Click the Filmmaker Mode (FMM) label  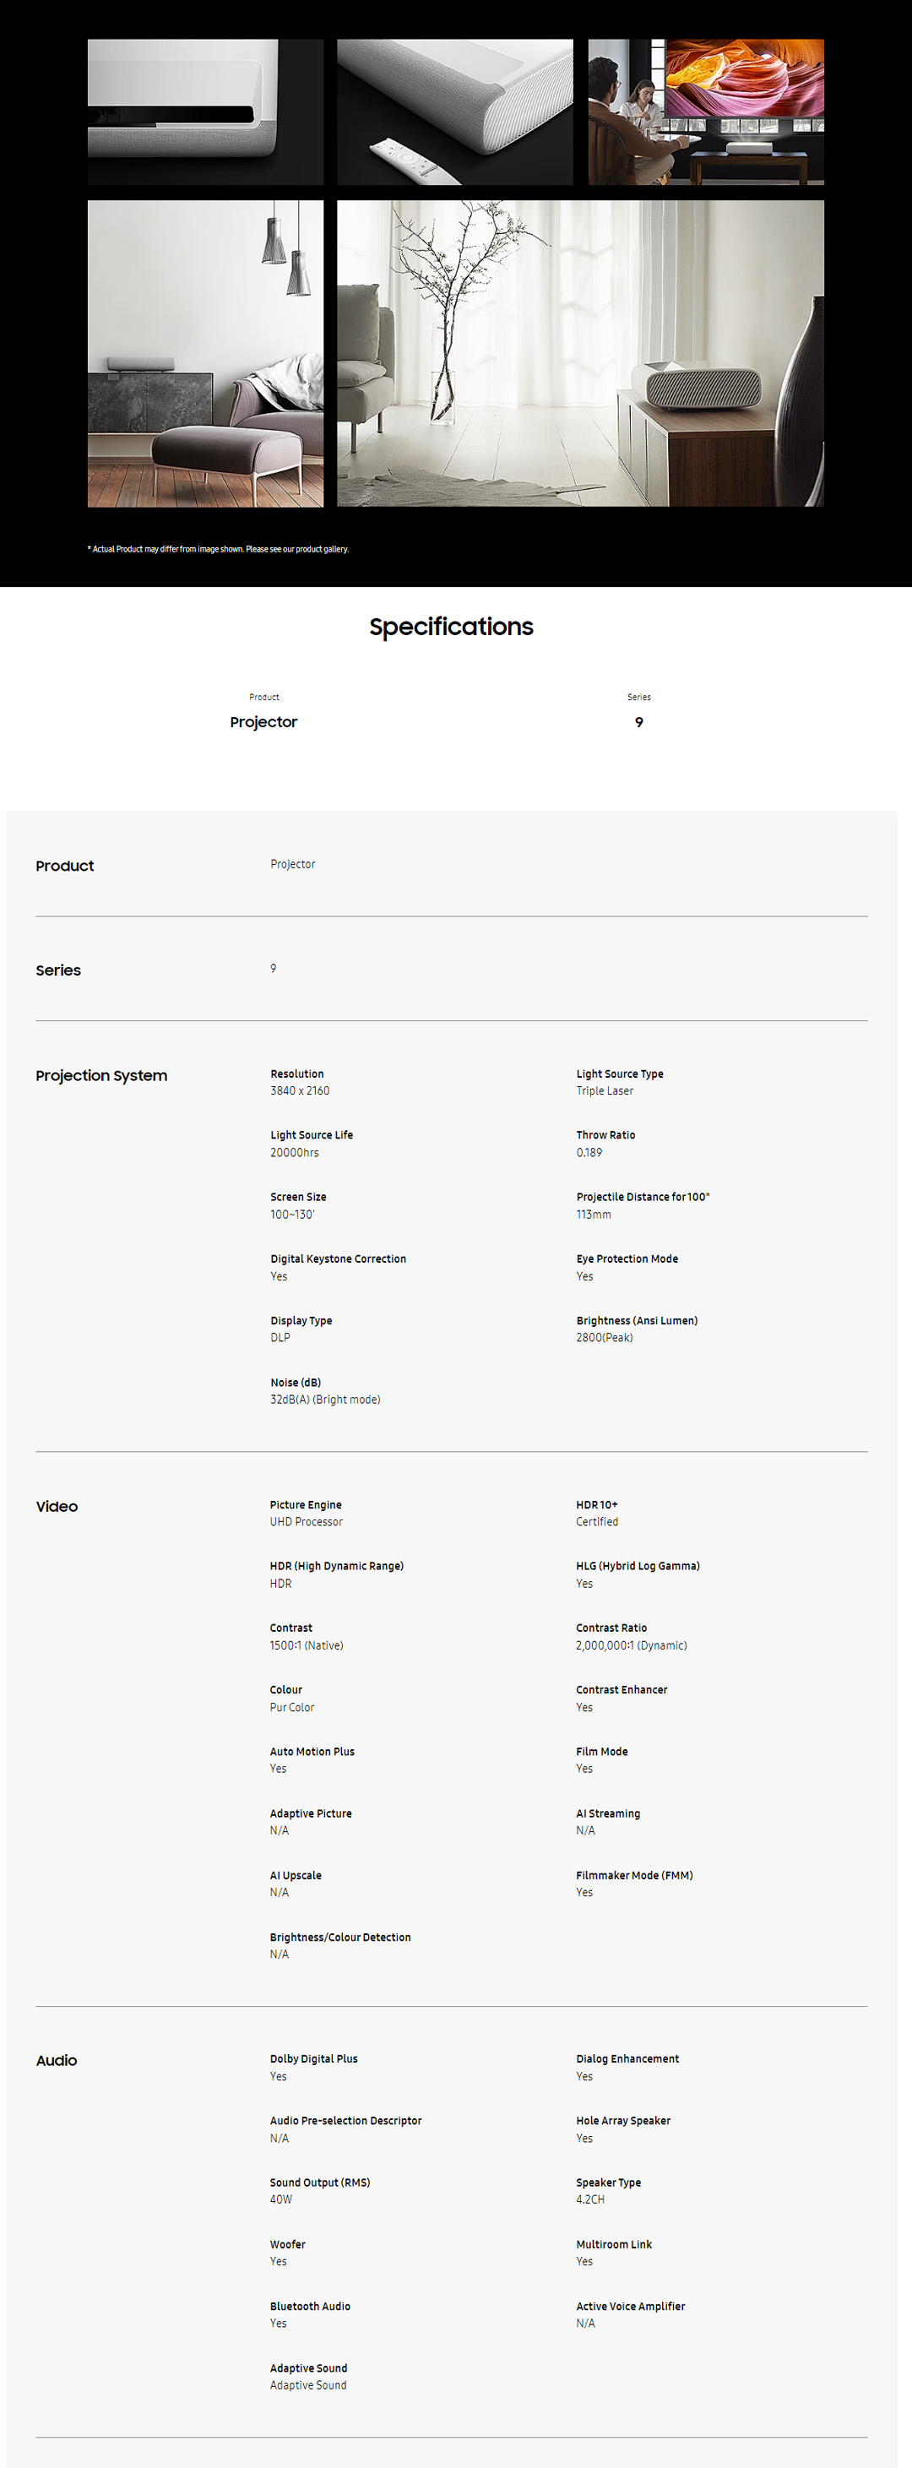tap(634, 1876)
